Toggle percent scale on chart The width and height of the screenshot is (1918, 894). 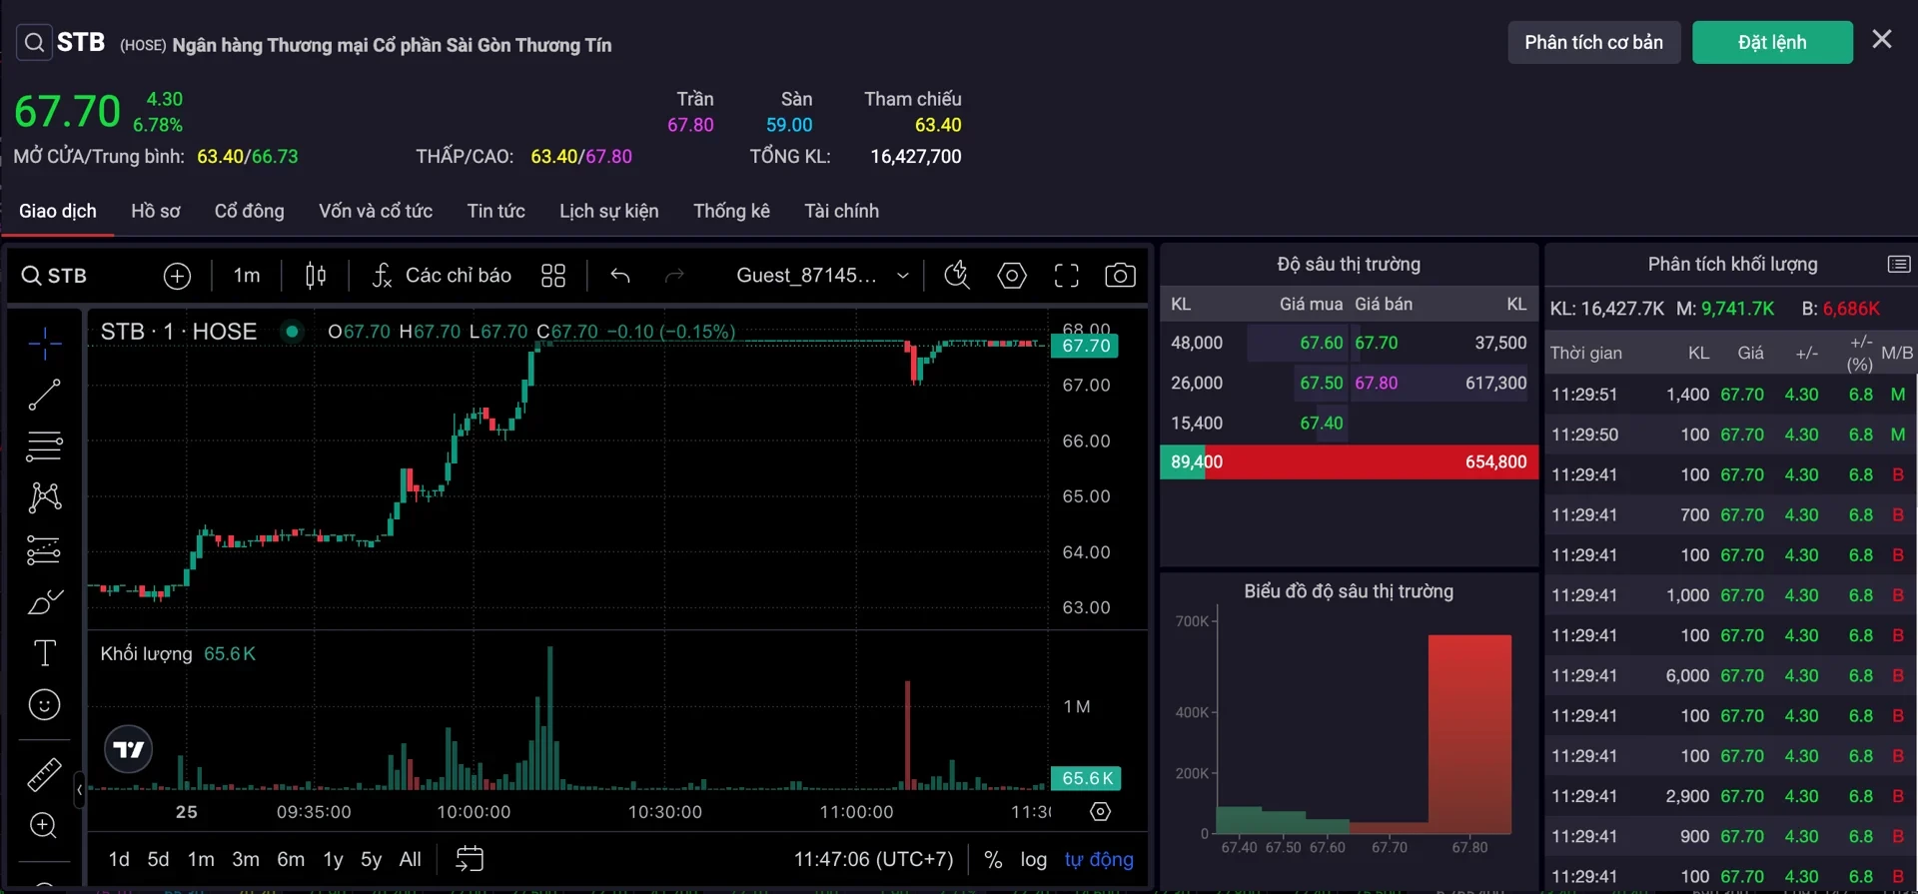click(x=993, y=859)
